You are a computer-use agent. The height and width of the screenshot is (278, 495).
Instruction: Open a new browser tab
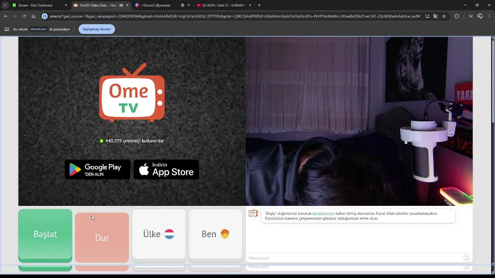(259, 5)
